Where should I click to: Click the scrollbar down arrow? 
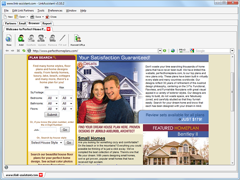232,163
